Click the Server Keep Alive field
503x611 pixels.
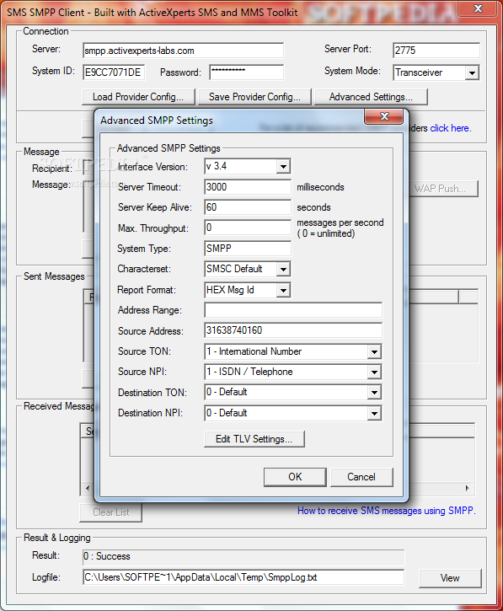pos(248,207)
